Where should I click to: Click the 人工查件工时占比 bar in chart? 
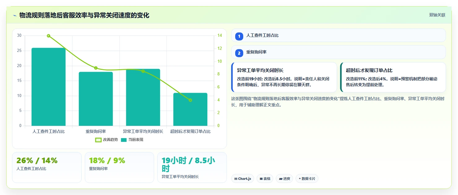point(49,87)
